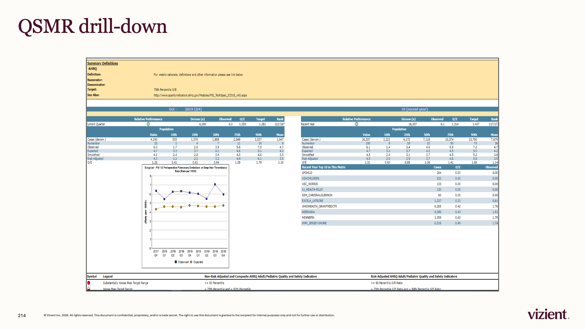
Task: Click the Observed legend marker in the chart
Action: click(176, 262)
